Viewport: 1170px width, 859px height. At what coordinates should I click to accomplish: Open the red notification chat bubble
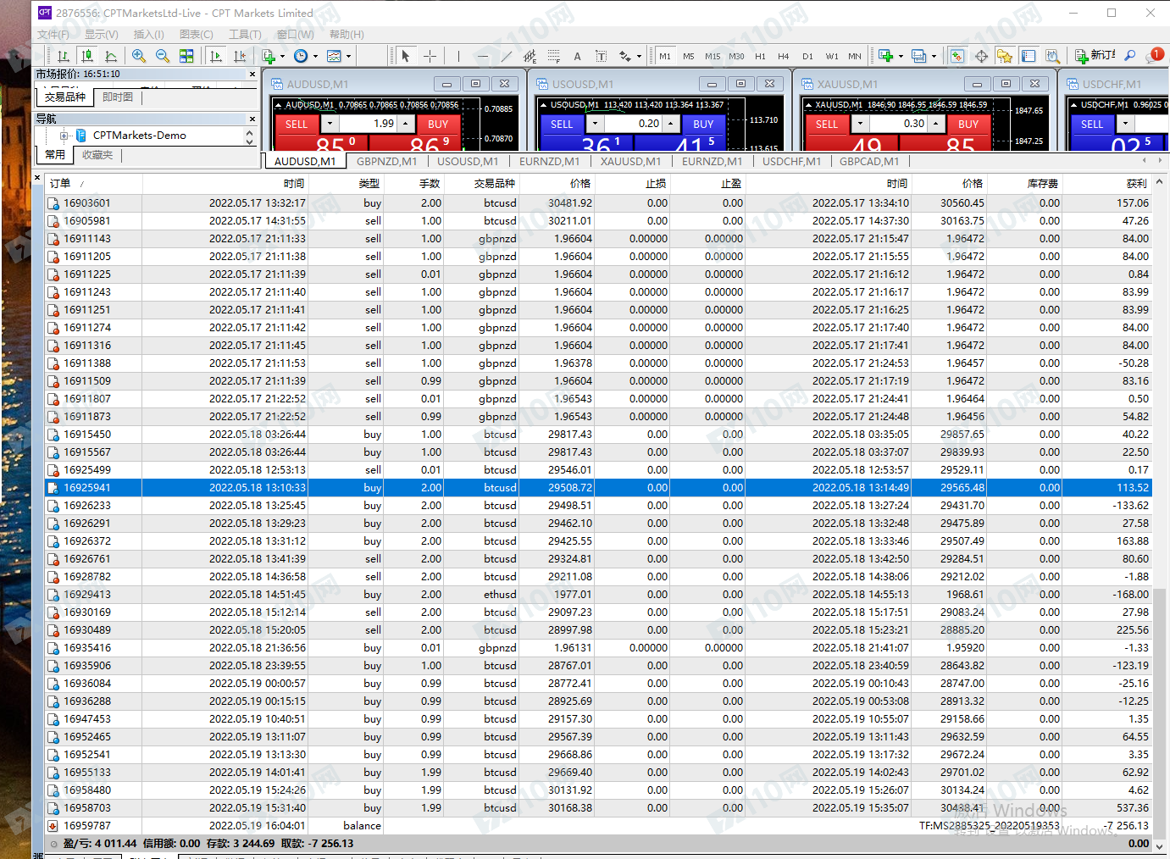point(1155,55)
